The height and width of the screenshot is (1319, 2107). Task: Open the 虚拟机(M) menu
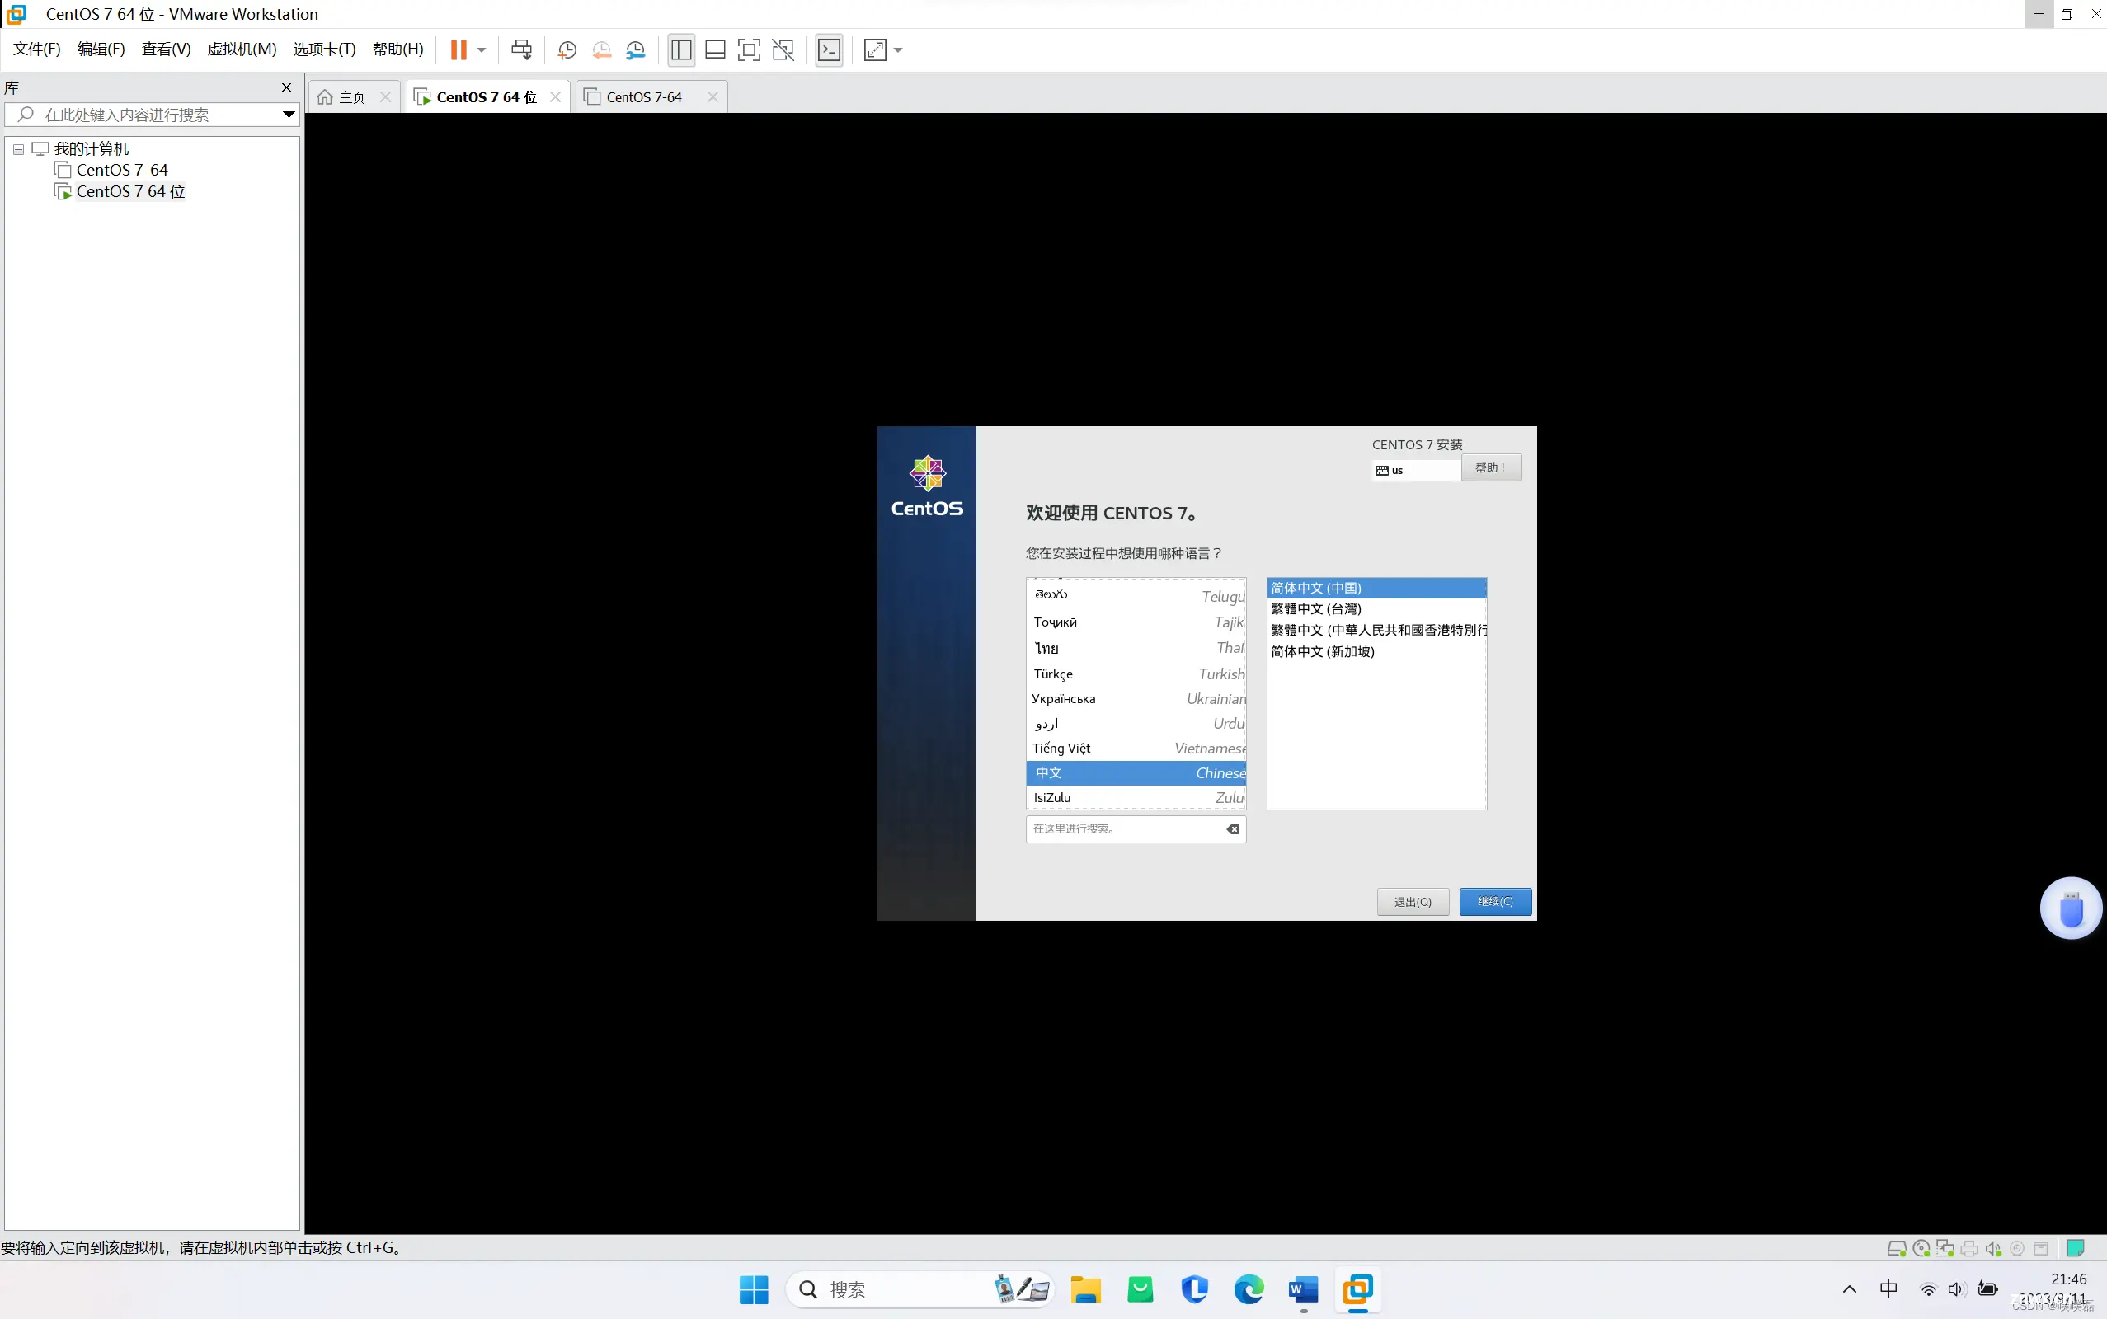[x=242, y=49]
